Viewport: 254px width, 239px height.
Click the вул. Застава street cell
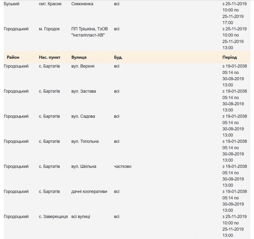83,91
